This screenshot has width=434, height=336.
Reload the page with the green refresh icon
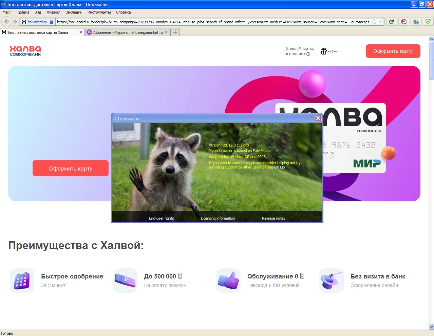391,22
